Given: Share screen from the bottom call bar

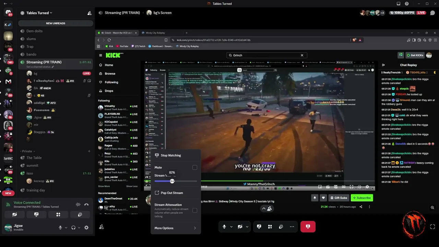Looking at the screenshot, I should coord(259,226).
